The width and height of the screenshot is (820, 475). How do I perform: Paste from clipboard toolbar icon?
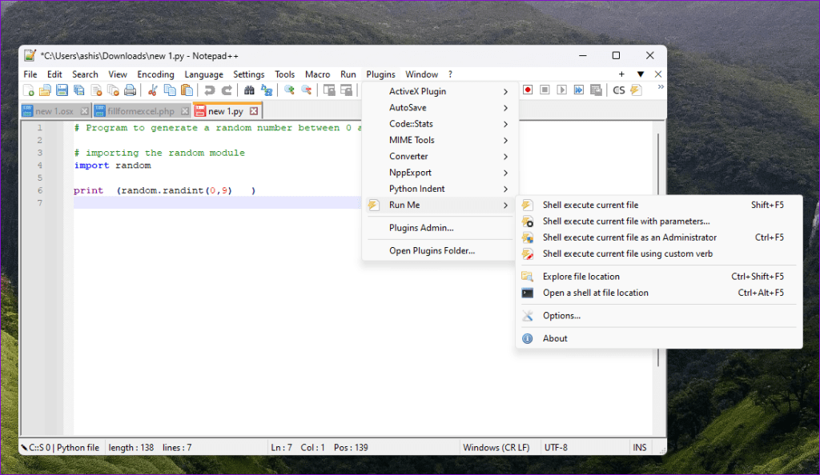pos(187,90)
